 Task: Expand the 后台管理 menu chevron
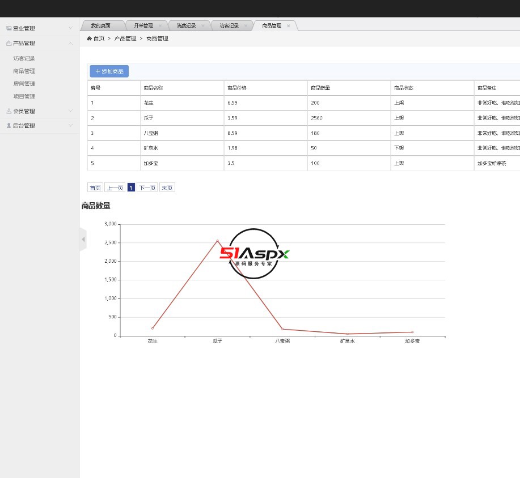(70, 126)
